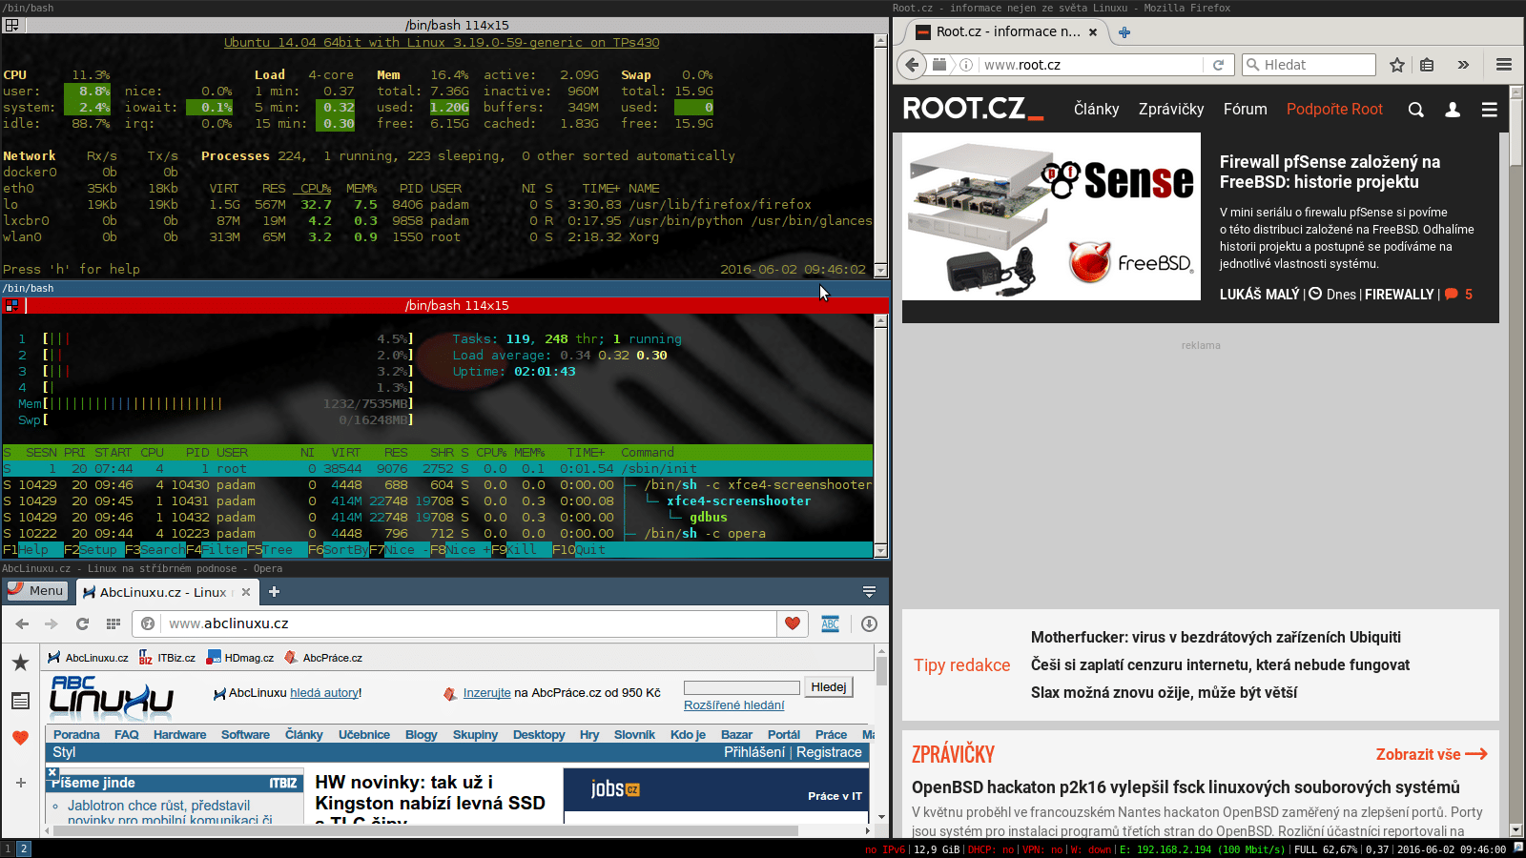Viewport: 1526px width, 858px height.
Task: Expand the Root.cz hamburger menu
Action: 1489,110
